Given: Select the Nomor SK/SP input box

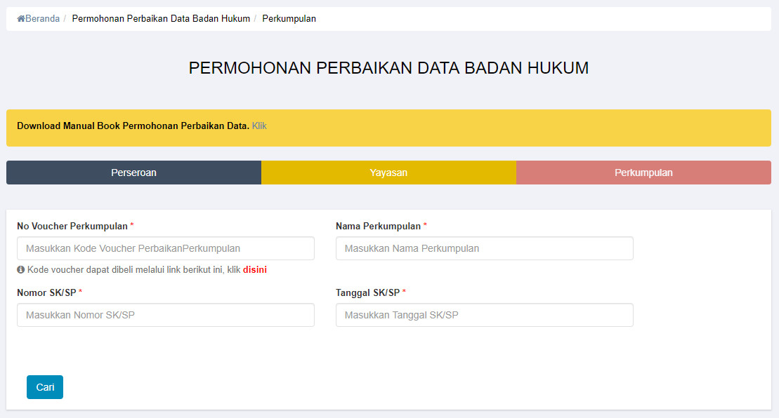Looking at the screenshot, I should click(x=166, y=315).
